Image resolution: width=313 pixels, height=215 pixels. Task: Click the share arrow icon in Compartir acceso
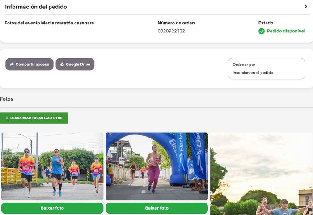12,65
